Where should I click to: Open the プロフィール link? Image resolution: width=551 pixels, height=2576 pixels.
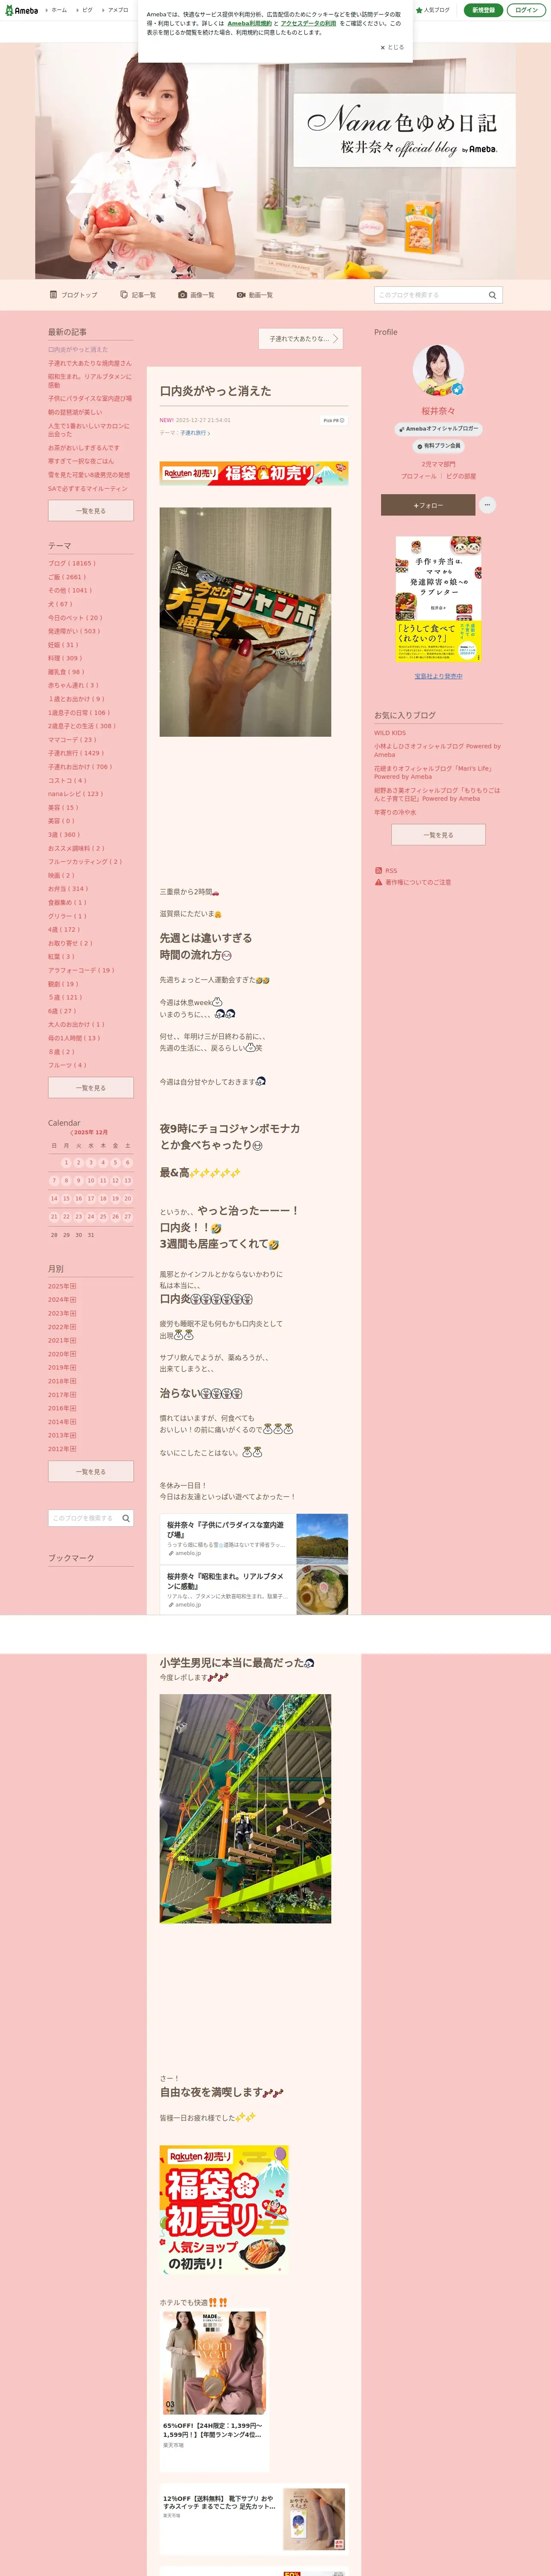point(418,476)
